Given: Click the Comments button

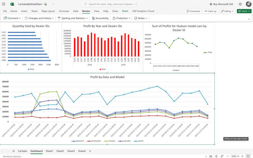Looking at the screenshot, I should click(193, 11).
